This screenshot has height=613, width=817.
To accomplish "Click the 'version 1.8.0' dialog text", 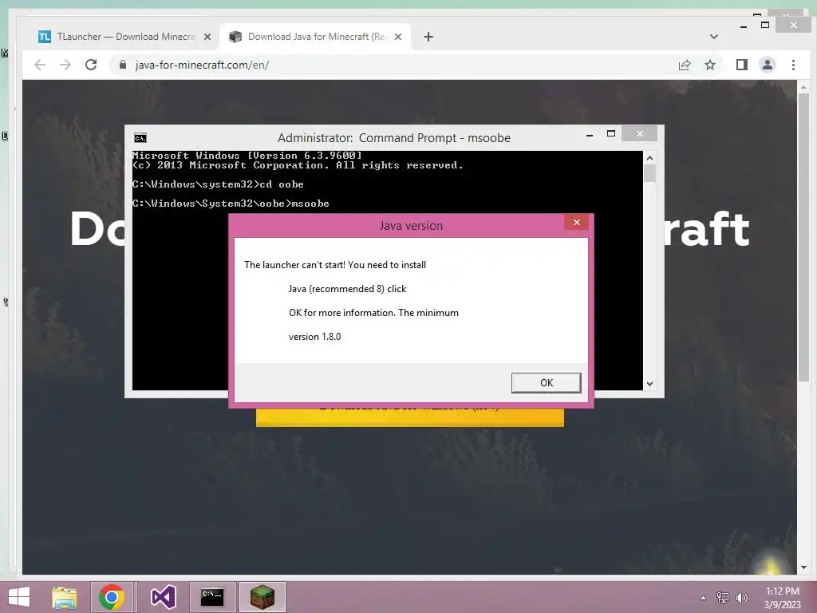I will [x=314, y=337].
